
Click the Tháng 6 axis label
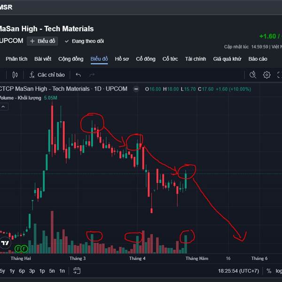click(x=259, y=258)
